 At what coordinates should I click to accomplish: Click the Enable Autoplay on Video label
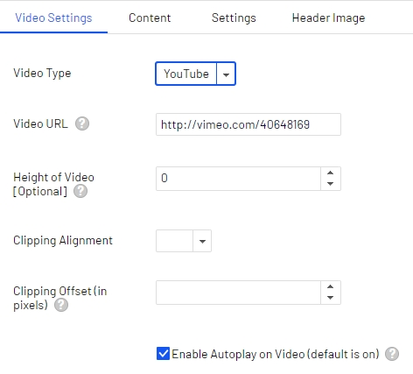pyautogui.click(x=276, y=354)
